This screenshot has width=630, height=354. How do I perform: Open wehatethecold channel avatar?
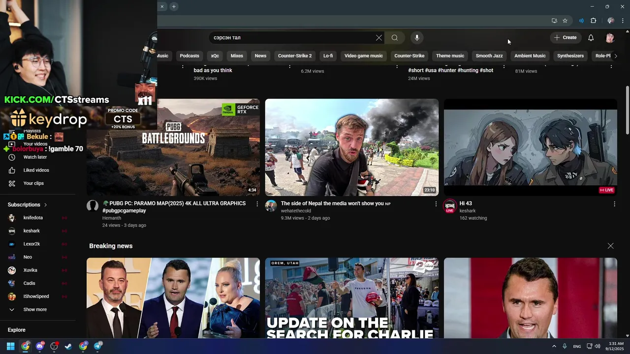click(271, 206)
